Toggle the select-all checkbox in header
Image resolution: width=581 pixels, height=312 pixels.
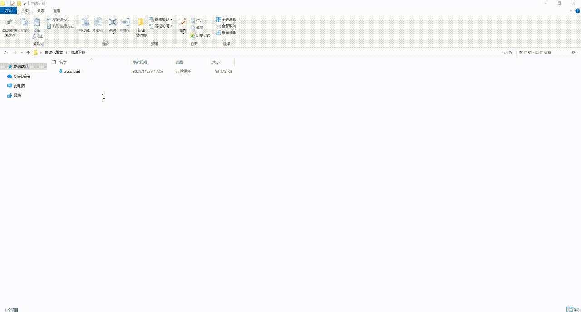click(54, 62)
